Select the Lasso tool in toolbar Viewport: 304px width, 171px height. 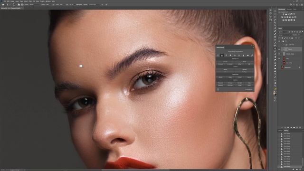pyautogui.click(x=275, y=17)
